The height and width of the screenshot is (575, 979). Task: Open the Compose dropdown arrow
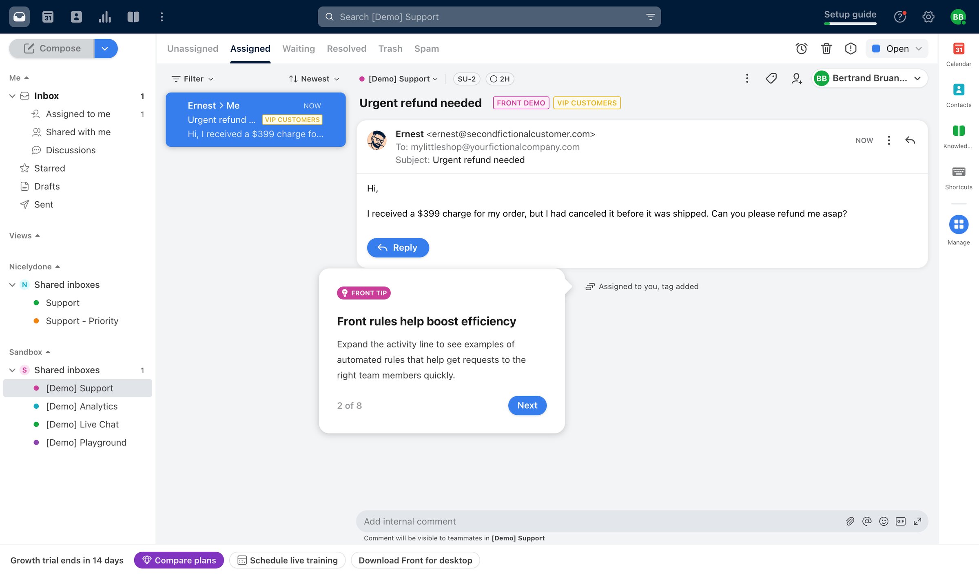coord(106,48)
